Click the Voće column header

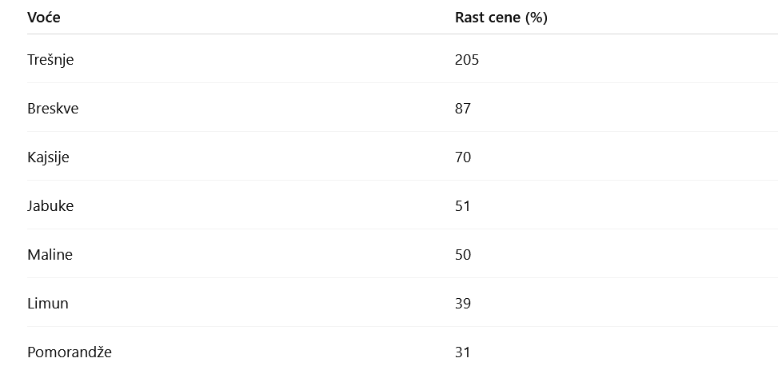(44, 18)
